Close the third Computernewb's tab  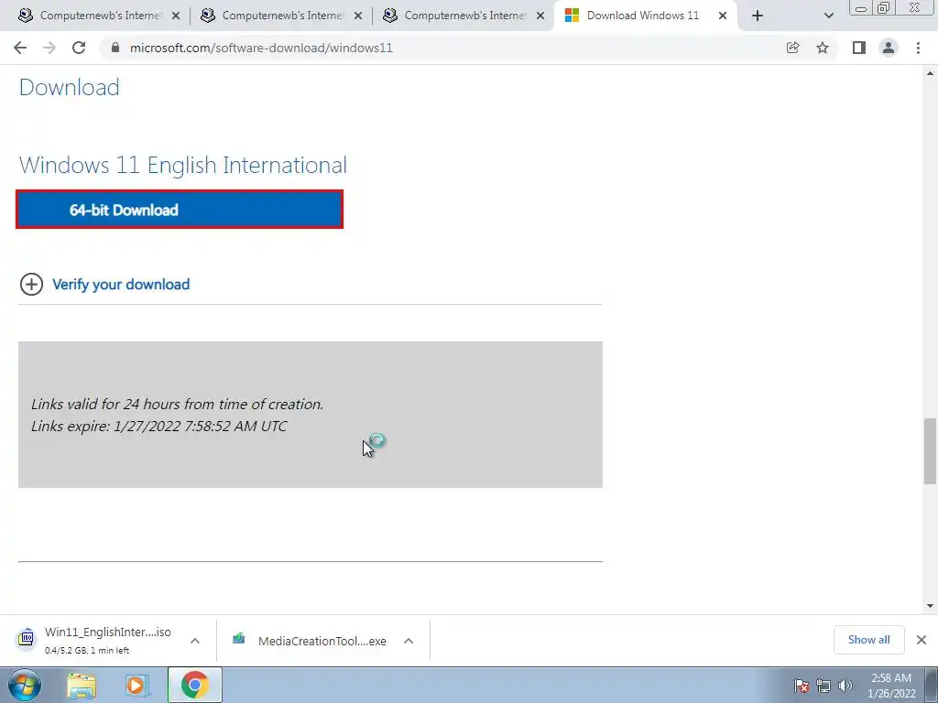[x=540, y=16]
